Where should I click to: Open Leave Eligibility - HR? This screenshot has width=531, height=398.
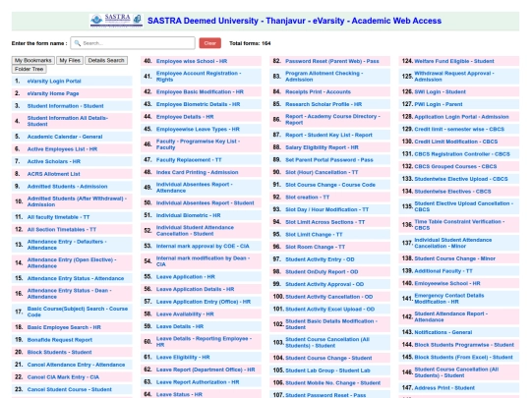point(183,357)
